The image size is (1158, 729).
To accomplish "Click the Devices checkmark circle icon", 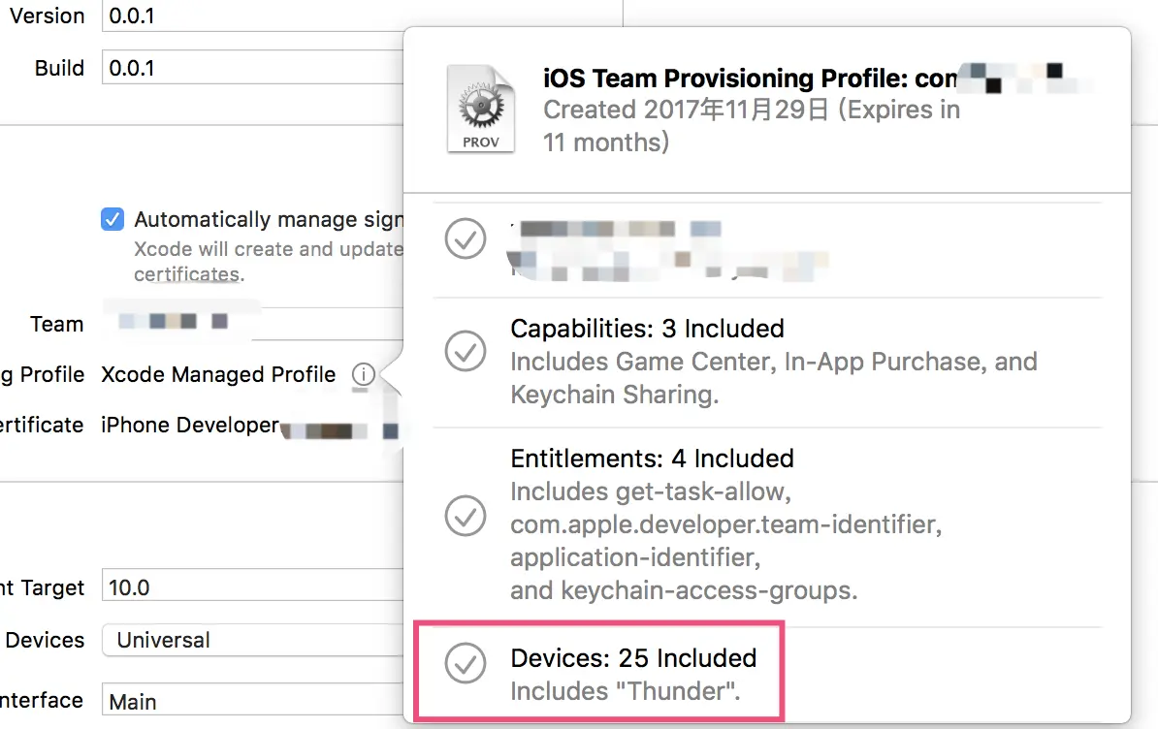I will tap(466, 663).
